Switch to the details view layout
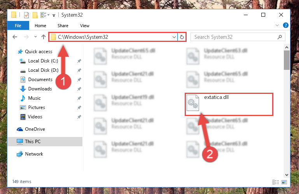 [x=276, y=182]
